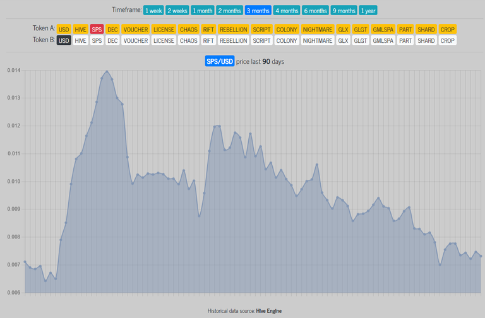The image size is (485, 318).
Task: Choose CROP as Token B
Action: tap(448, 40)
